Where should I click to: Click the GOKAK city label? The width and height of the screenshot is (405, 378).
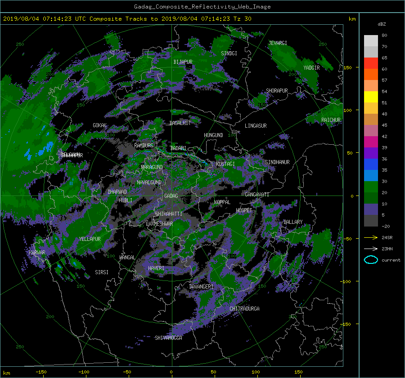tap(100, 125)
